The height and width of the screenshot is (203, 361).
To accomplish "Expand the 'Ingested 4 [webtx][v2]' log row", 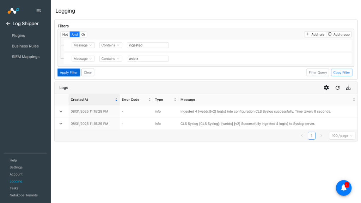I will [61, 112].
